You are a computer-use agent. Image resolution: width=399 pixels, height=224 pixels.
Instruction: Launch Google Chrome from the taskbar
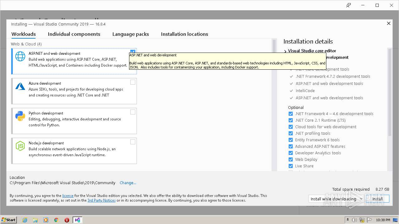point(56,220)
